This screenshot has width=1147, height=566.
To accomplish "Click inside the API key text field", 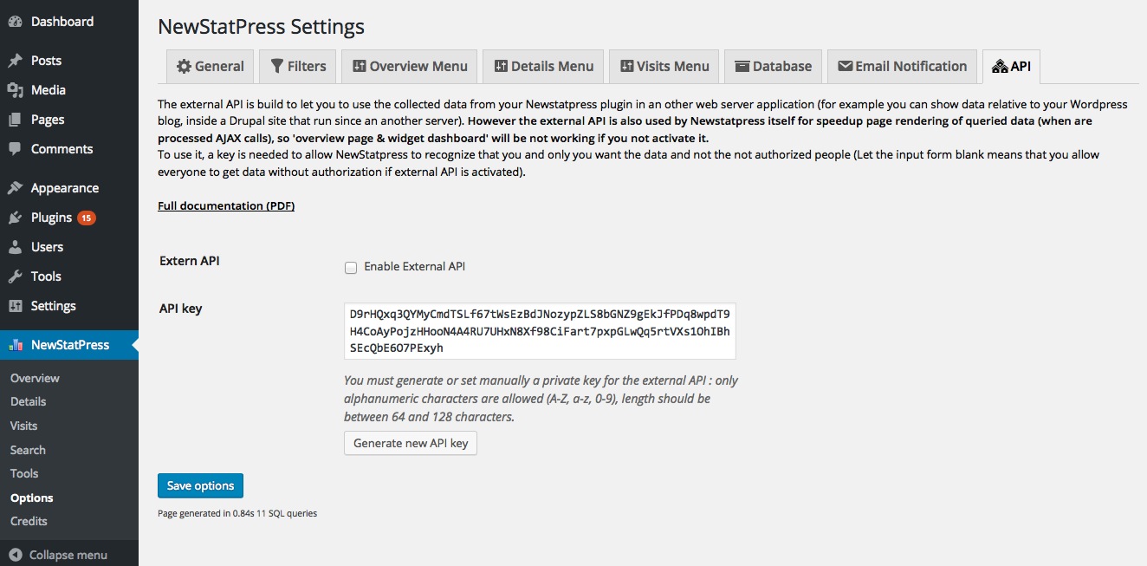I will pyautogui.click(x=539, y=331).
